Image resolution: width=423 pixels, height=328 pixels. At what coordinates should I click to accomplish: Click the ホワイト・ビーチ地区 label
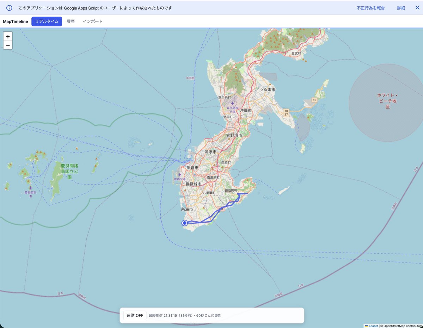tap(387, 101)
